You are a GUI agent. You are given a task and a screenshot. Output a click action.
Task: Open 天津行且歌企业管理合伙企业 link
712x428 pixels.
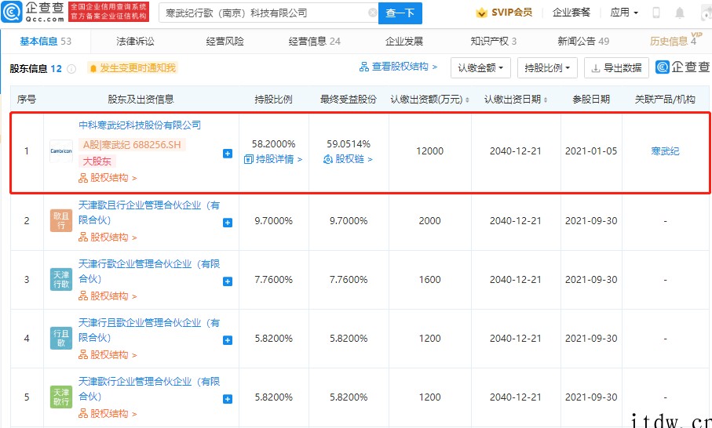point(149,330)
